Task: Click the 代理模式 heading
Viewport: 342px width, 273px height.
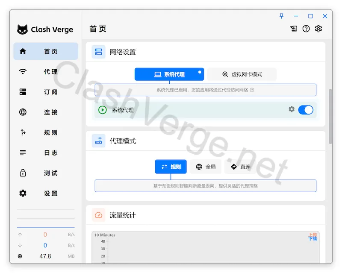Action: [123, 141]
